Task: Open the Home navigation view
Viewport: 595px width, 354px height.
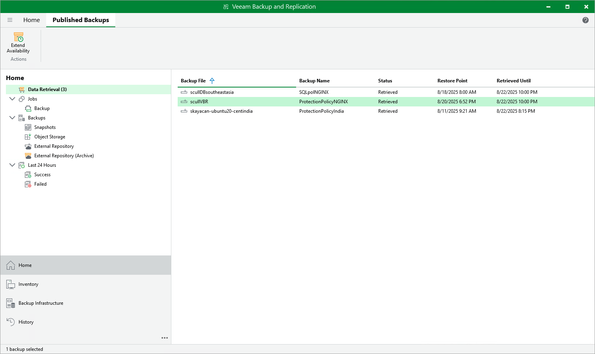Action: [86, 265]
